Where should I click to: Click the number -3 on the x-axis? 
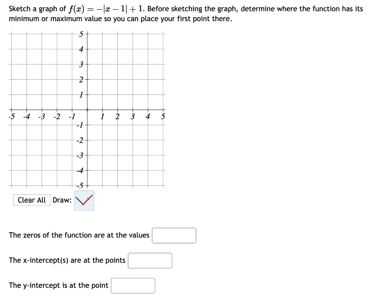(41, 116)
